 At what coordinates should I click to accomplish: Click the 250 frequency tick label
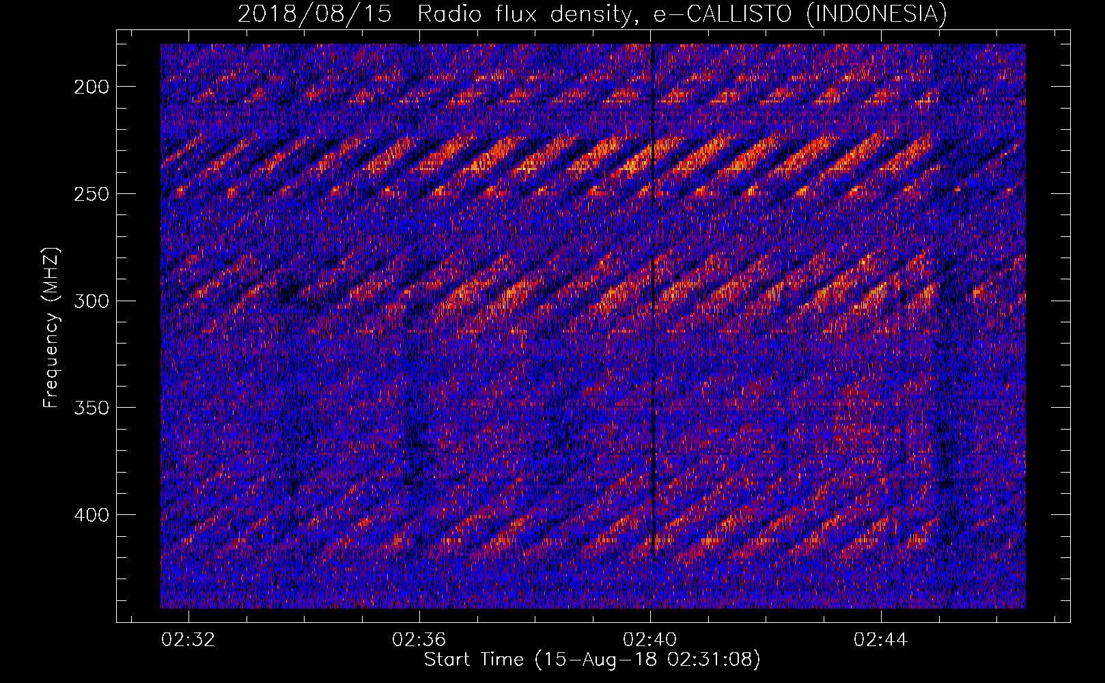(x=91, y=194)
